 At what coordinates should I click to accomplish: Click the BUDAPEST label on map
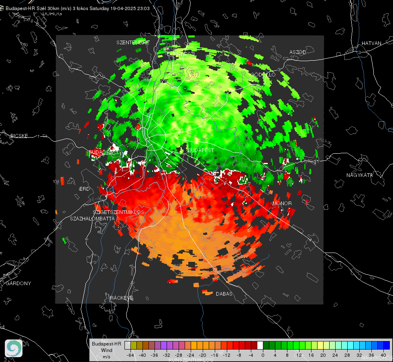coord(201,150)
